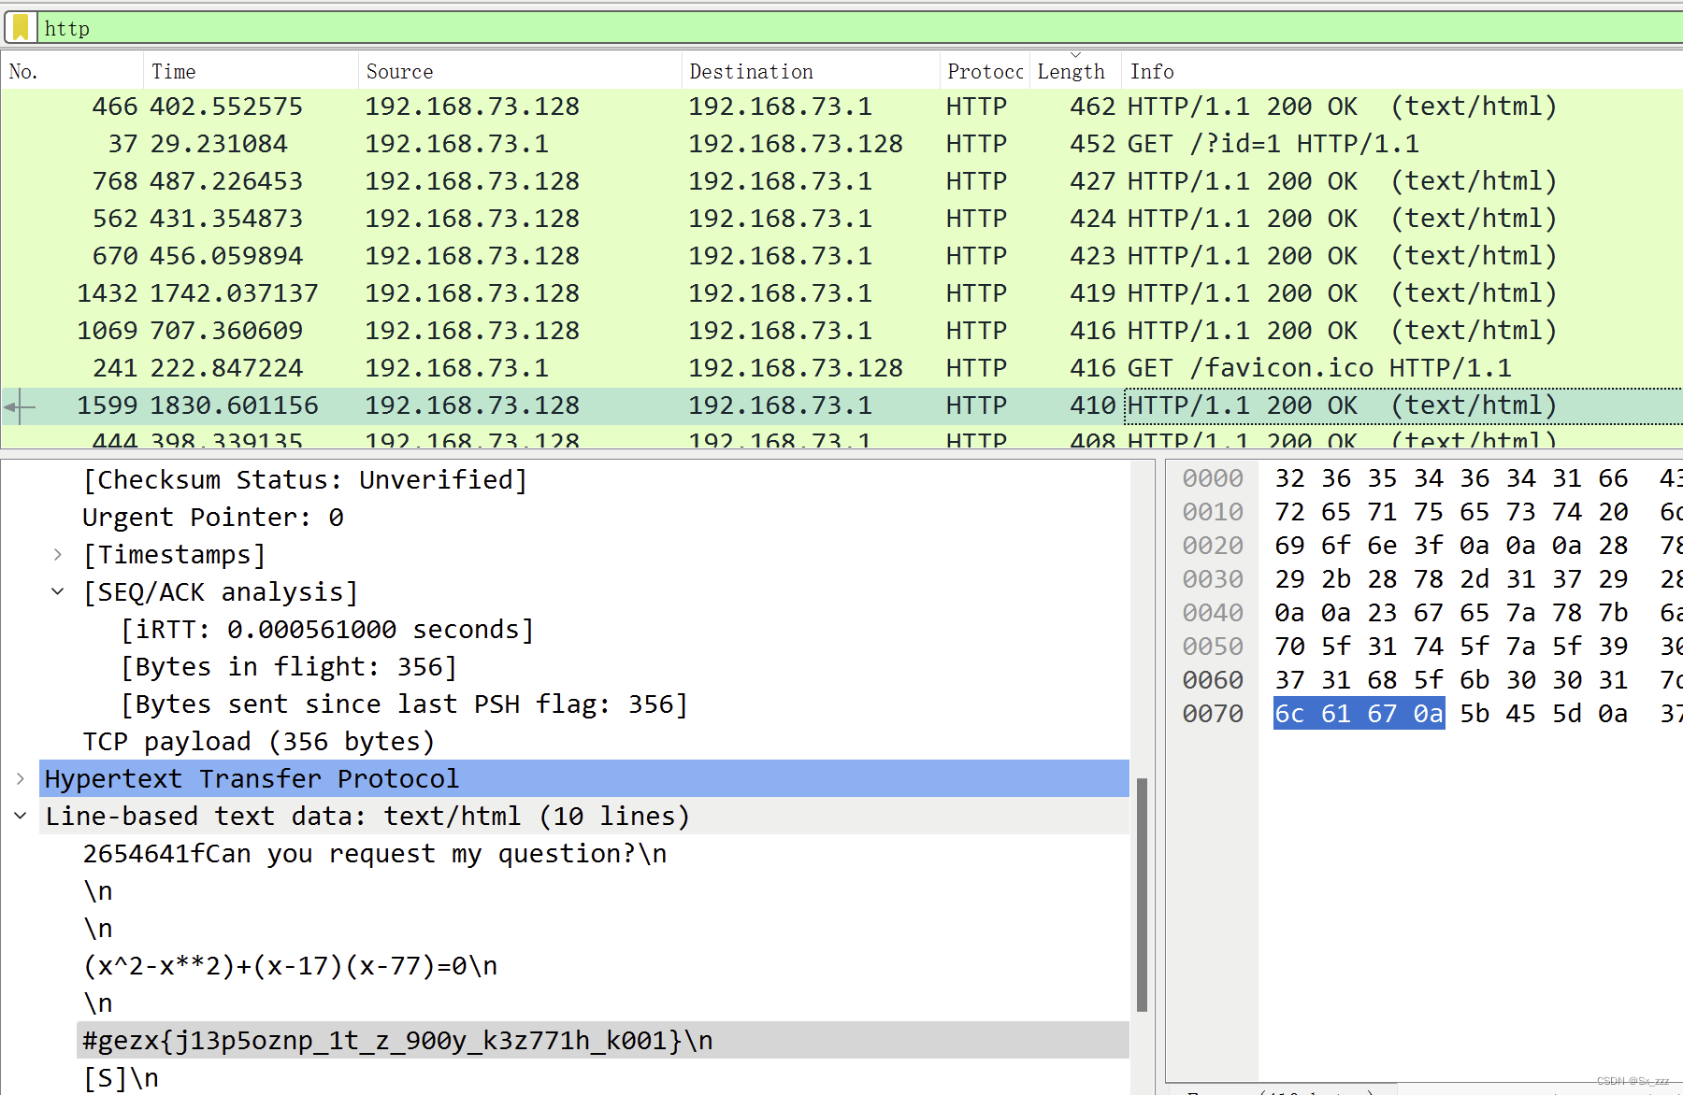Select packet 562 at time 431.354873
The image size is (1683, 1095).
tap(841, 219)
